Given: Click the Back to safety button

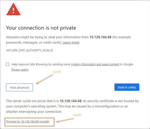Looking at the screenshot, I should [x=127, y=87].
